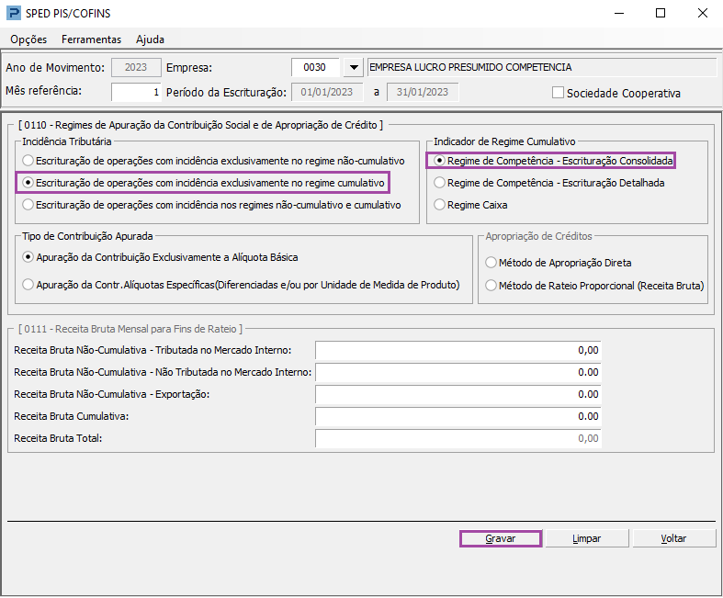Open the Opções menu
723x598 pixels.
(x=28, y=39)
